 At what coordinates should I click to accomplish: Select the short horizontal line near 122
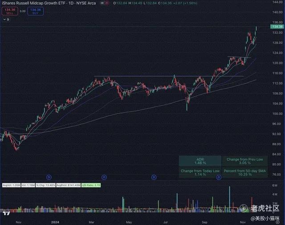[239, 57]
